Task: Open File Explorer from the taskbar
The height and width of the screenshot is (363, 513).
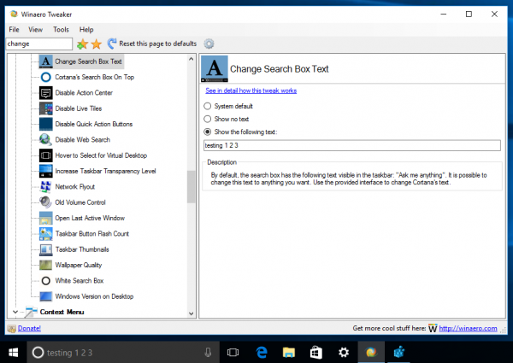Action: (289, 352)
